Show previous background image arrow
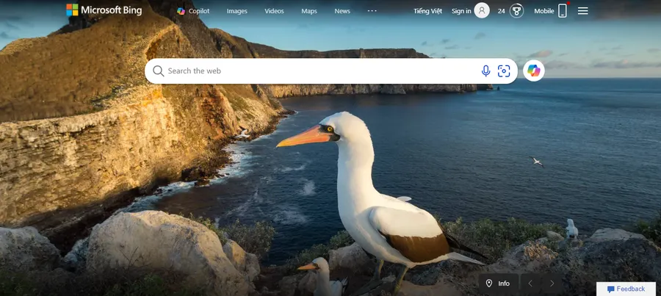This screenshot has width=661, height=296. pos(531,284)
